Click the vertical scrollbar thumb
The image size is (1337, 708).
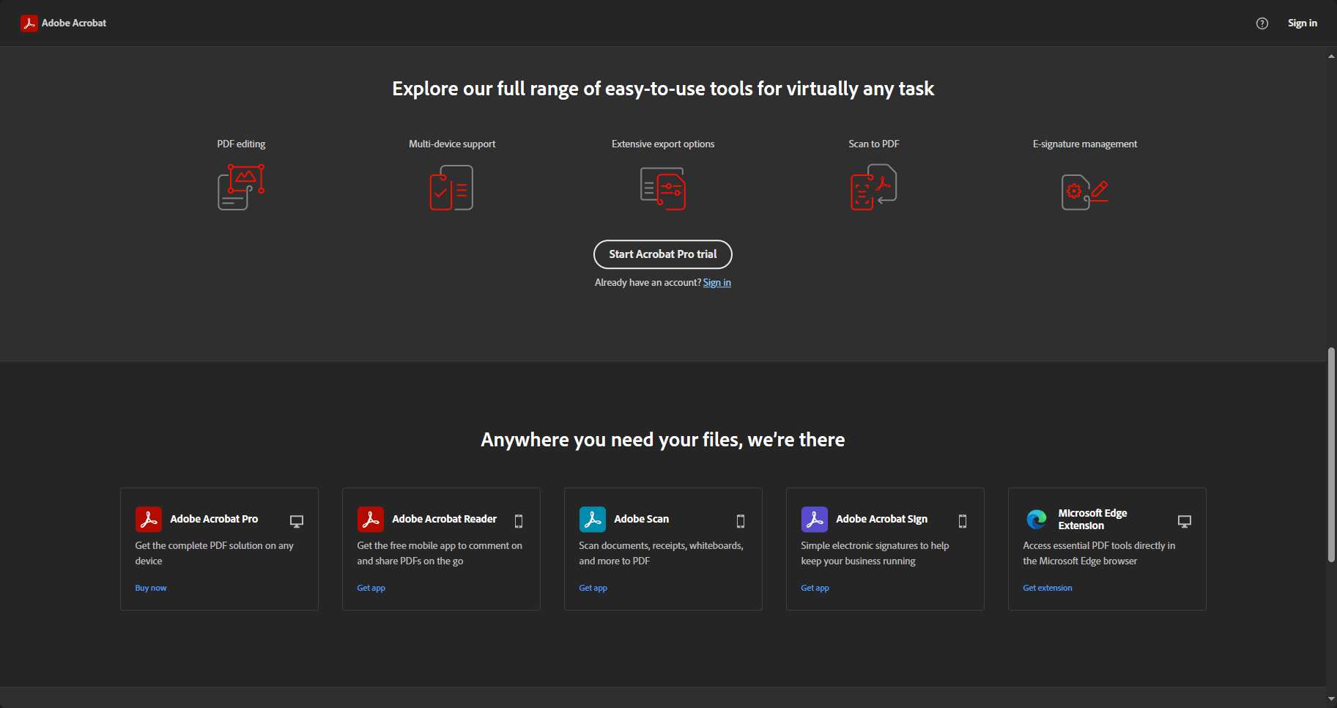[1331, 454]
